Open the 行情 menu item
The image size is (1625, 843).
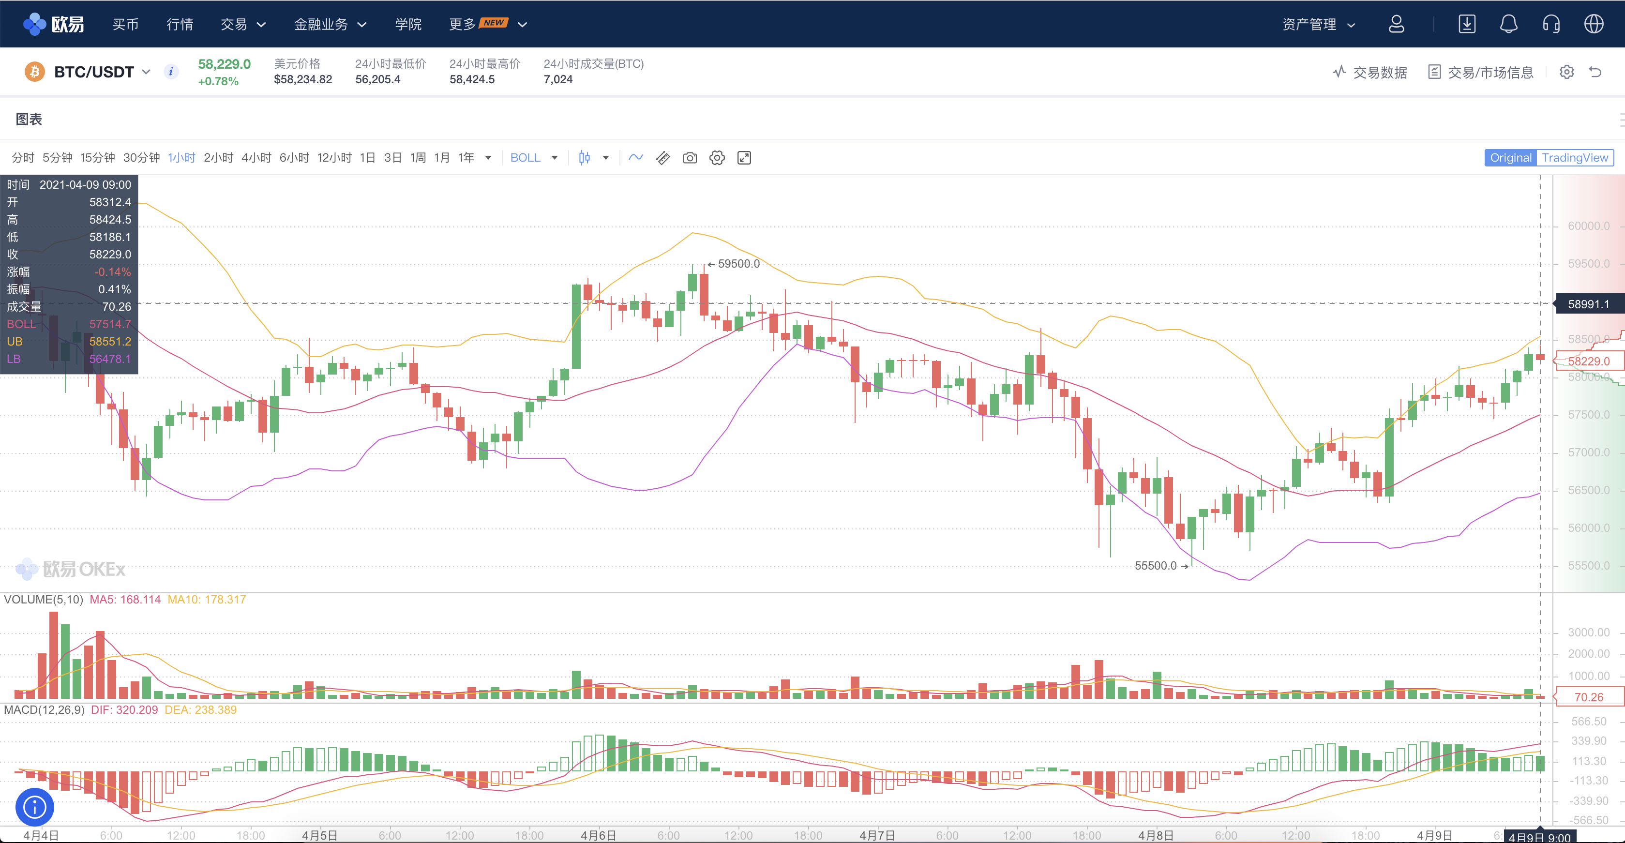[x=180, y=24]
